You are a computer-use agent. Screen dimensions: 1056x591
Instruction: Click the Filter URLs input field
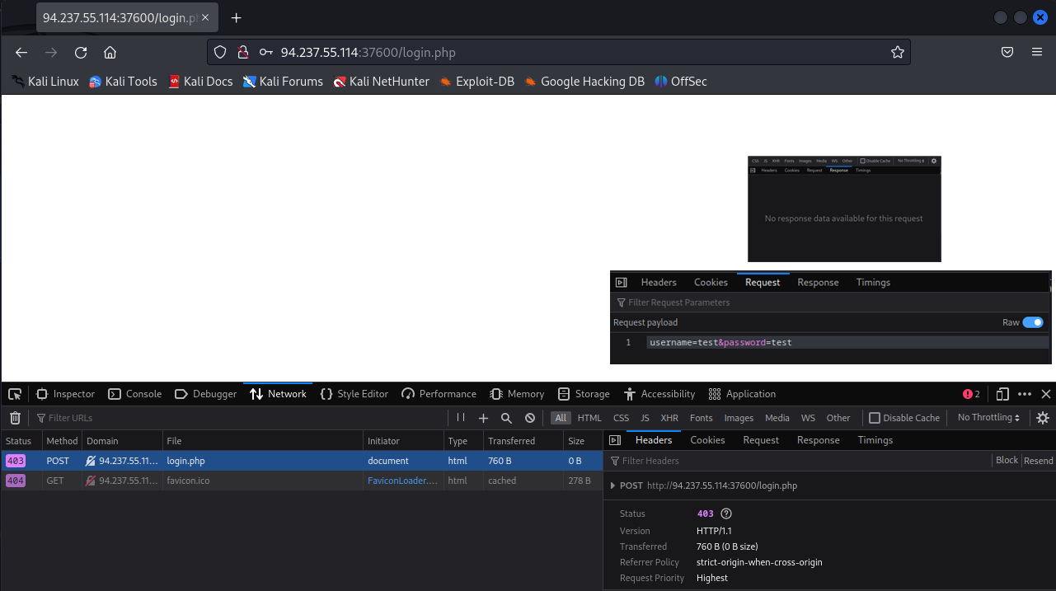pos(239,418)
